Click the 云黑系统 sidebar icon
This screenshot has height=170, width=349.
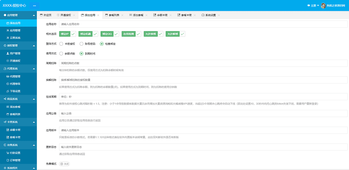click(8, 38)
